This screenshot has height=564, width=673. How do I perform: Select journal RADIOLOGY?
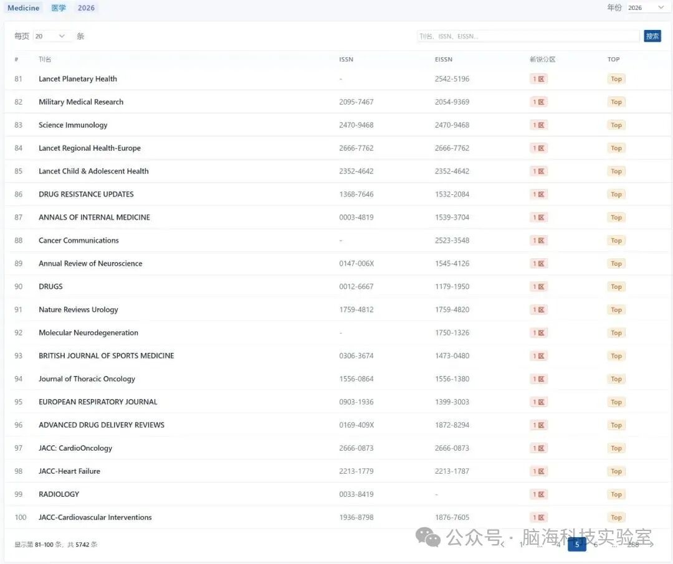[59, 494]
